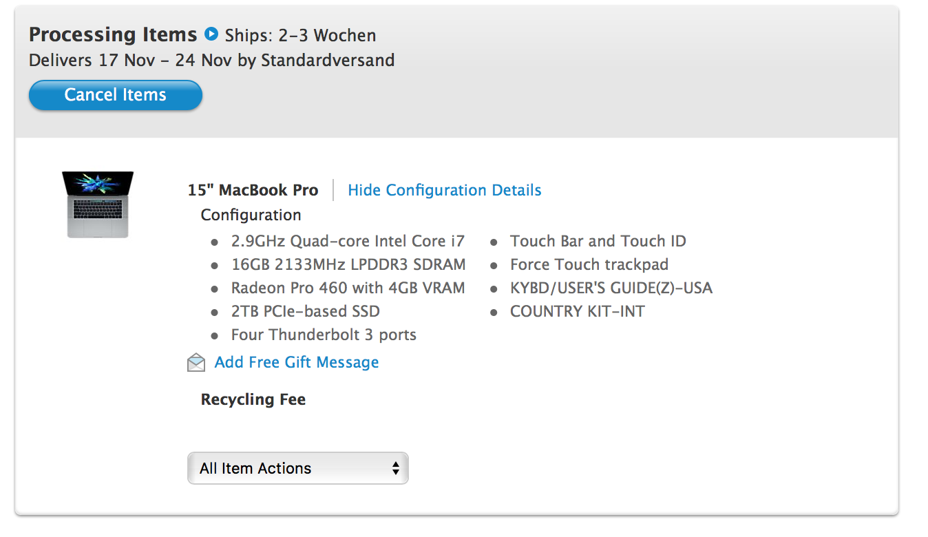Select the 2.9GHz Quad-core Intel Core i7 entry

[x=348, y=241]
